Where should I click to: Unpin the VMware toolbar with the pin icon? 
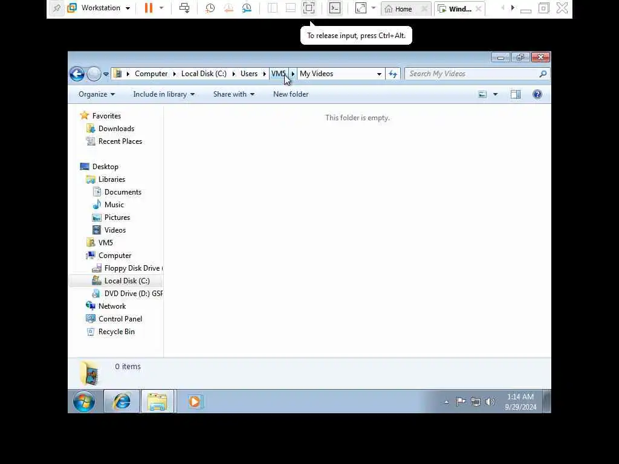tap(57, 8)
